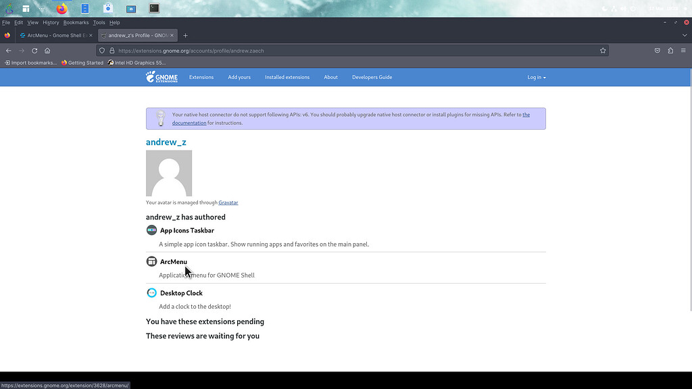Click the ArcMenu extension icon

pos(151,261)
